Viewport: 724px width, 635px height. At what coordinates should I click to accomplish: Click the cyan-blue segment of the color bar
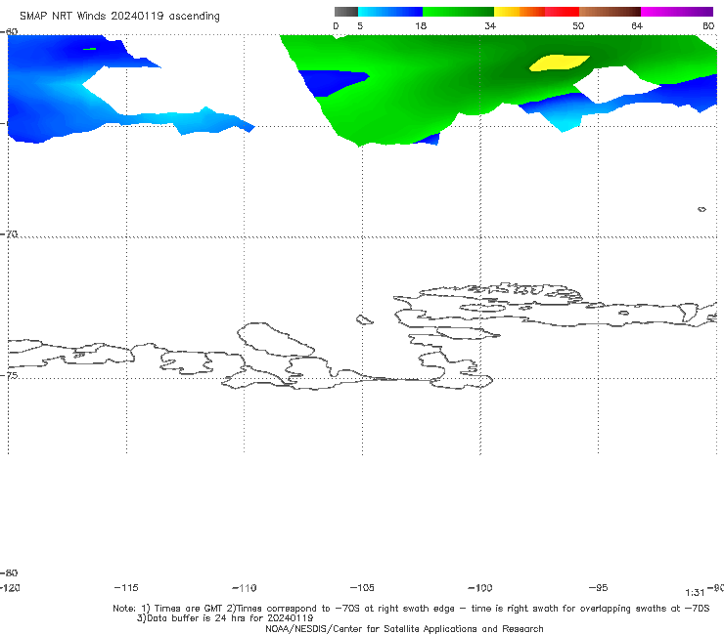[390, 12]
